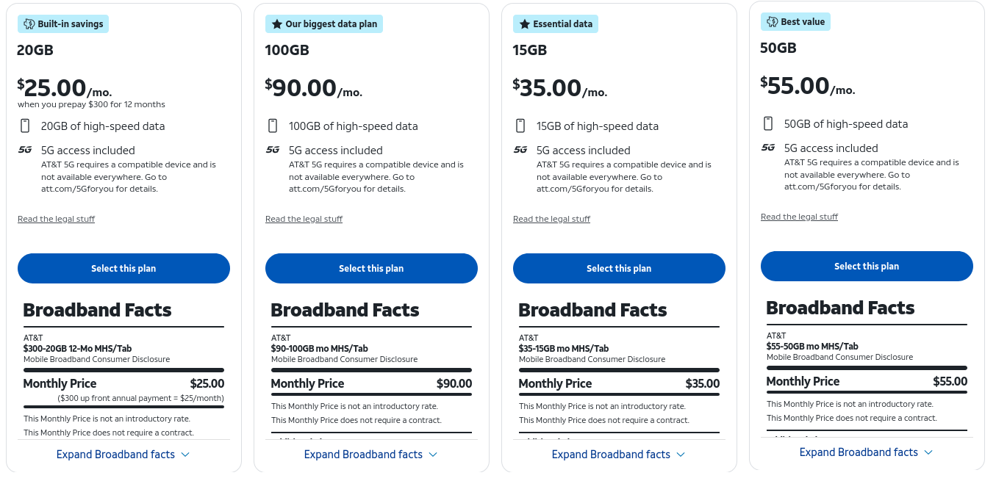The height and width of the screenshot is (481, 996).
Task: Open Read the legal stuff for 20GB plan
Action: tap(56, 219)
